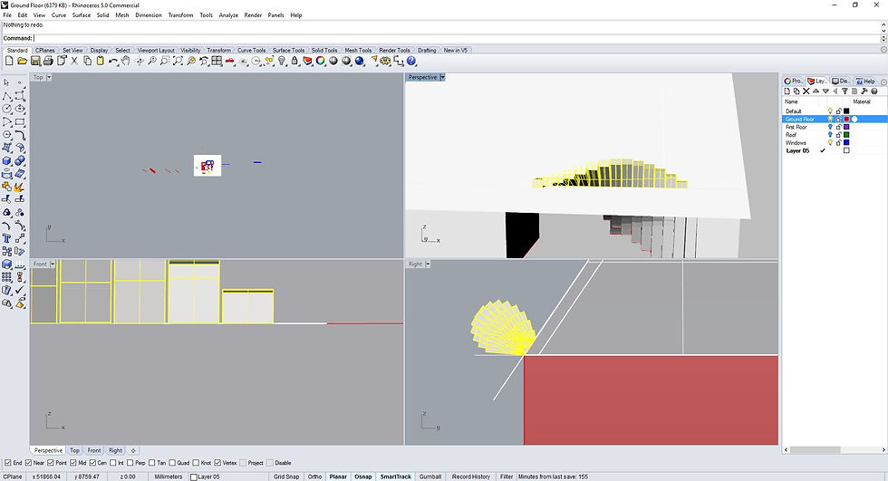Enable the Perp osnap checkbox
Image resolution: width=888 pixels, height=481 pixels.
pos(130,463)
